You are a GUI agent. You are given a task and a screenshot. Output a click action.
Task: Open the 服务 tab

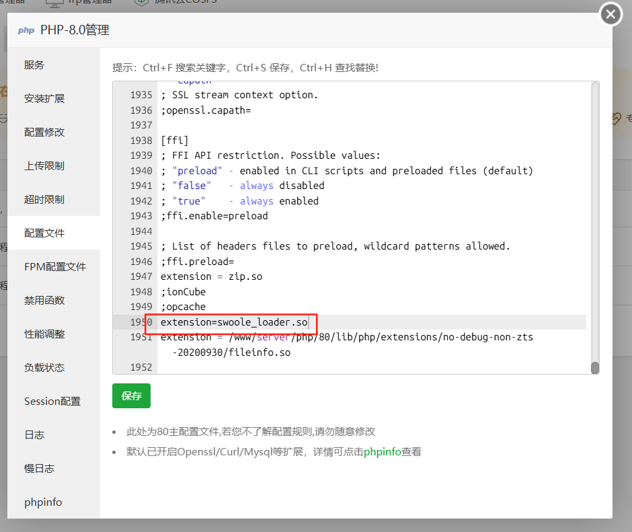coord(34,65)
